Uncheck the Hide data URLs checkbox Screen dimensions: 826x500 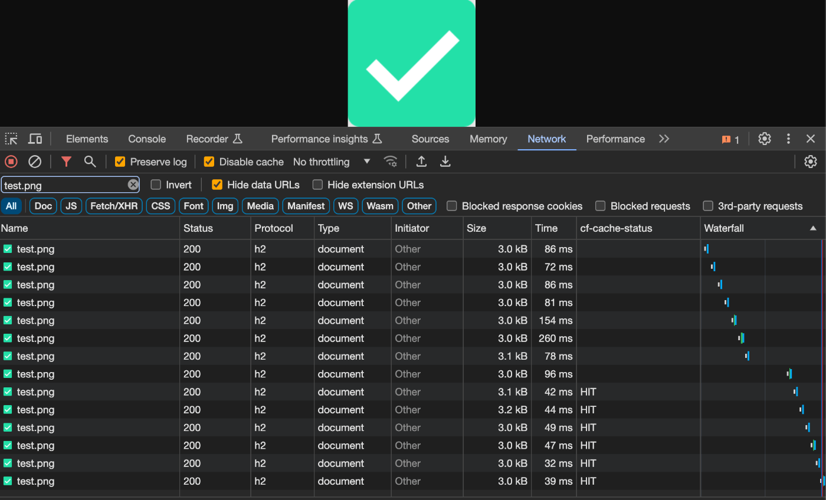(217, 184)
